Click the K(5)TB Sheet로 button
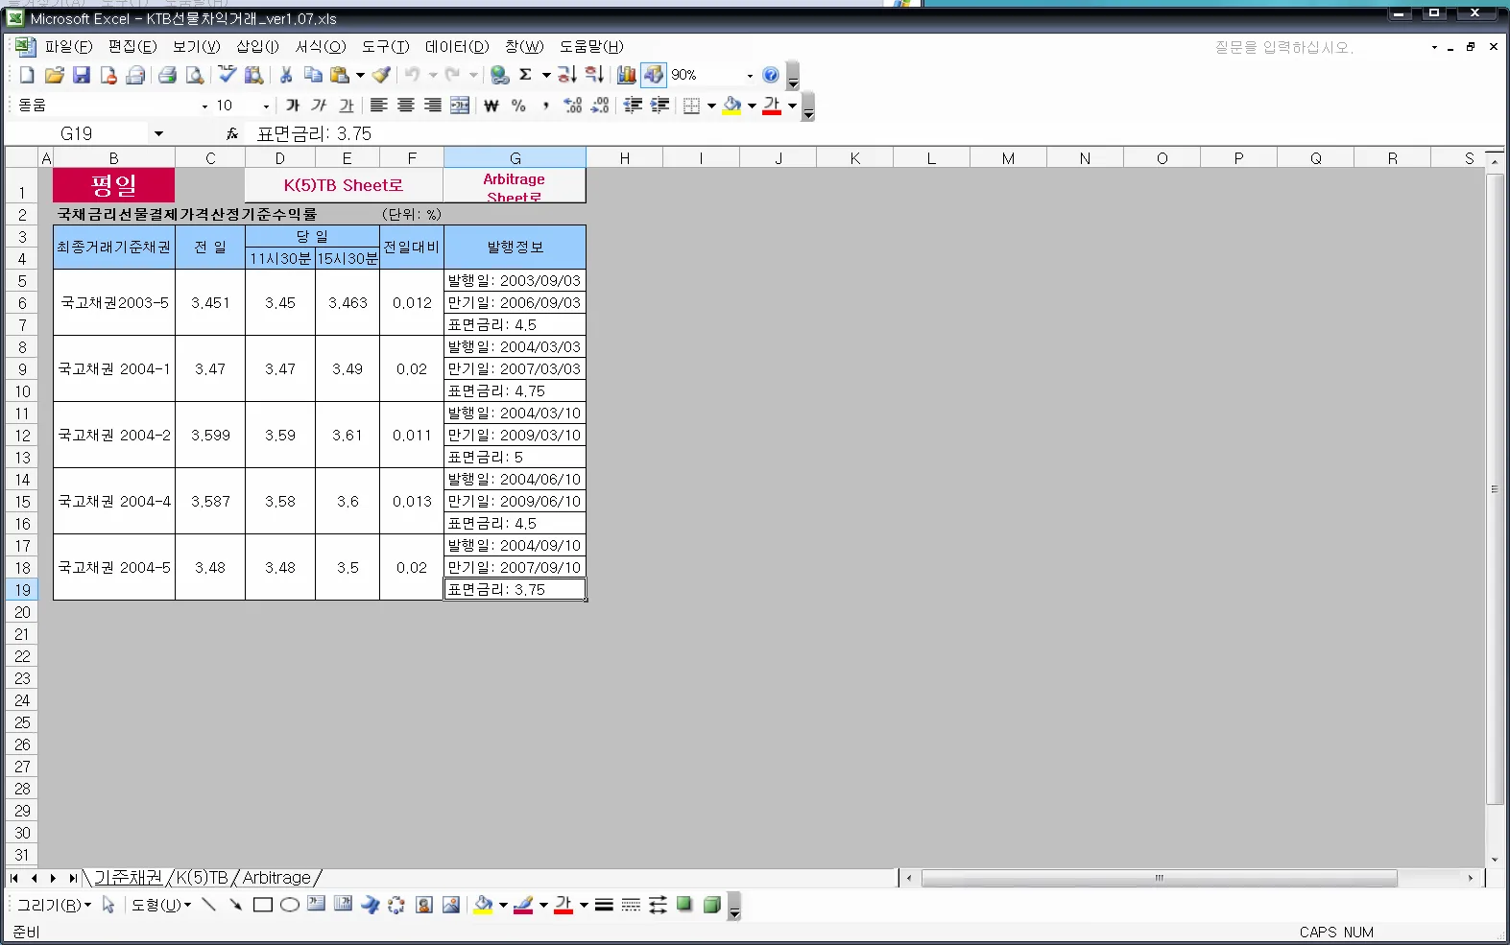The width and height of the screenshot is (1510, 945). [344, 185]
